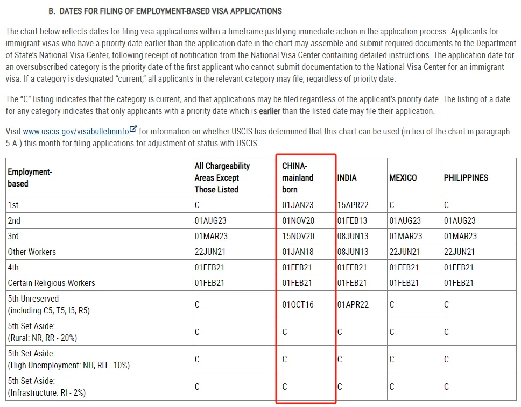The height and width of the screenshot is (407, 521).
Task: Select the 5th Set Aside Infrastructure row label
Action: click(46, 387)
